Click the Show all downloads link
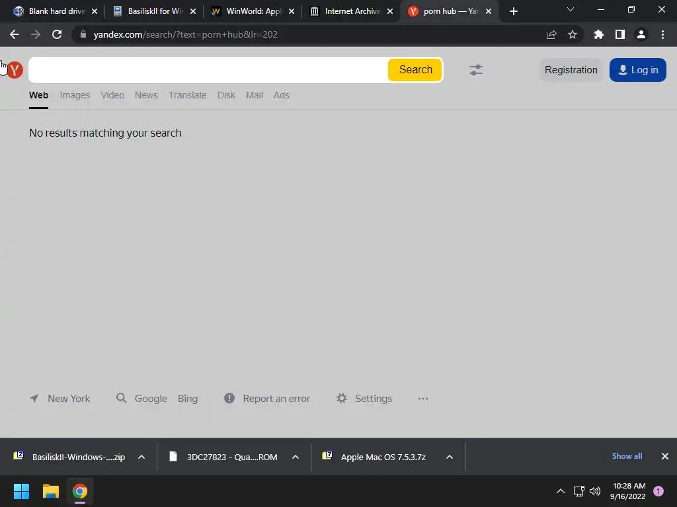The image size is (677, 507). click(627, 456)
